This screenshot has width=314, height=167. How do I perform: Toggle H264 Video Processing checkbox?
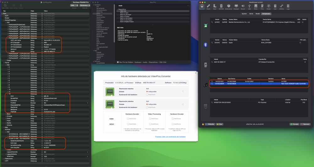(x=150, y=119)
